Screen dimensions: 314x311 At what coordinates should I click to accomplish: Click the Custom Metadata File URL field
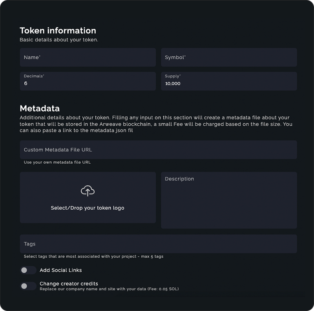tap(157, 149)
